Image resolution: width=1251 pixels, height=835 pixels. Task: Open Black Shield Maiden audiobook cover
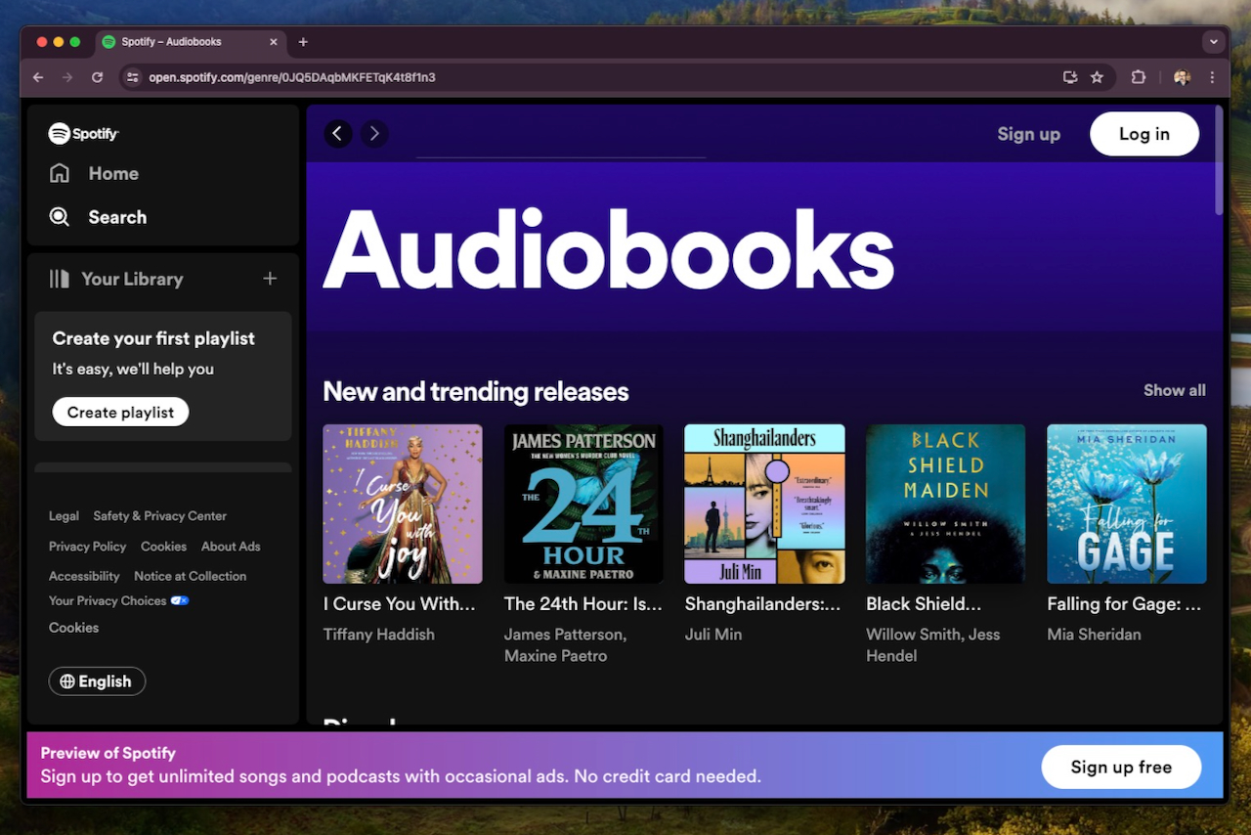pos(945,504)
